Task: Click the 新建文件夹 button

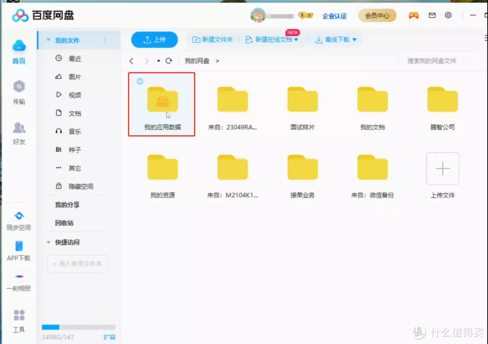Action: (x=212, y=39)
